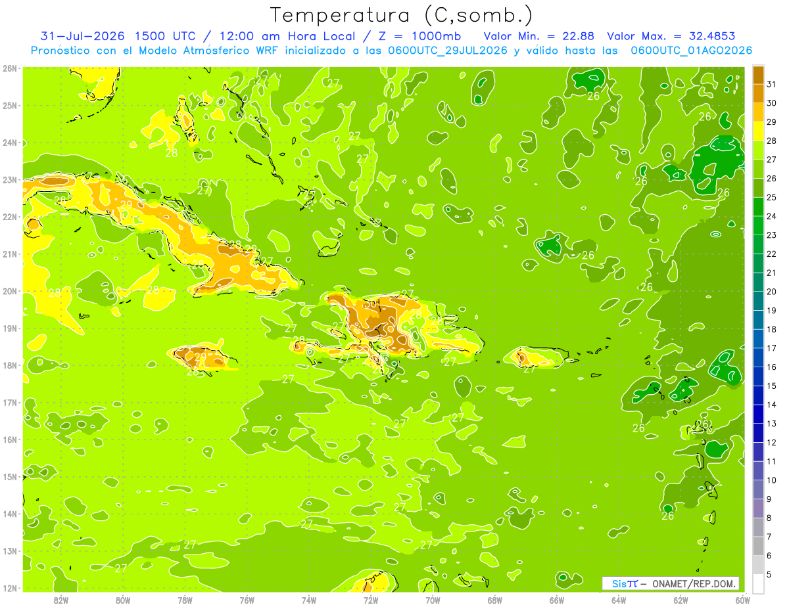Click the 64W longitude axis label

619,600
